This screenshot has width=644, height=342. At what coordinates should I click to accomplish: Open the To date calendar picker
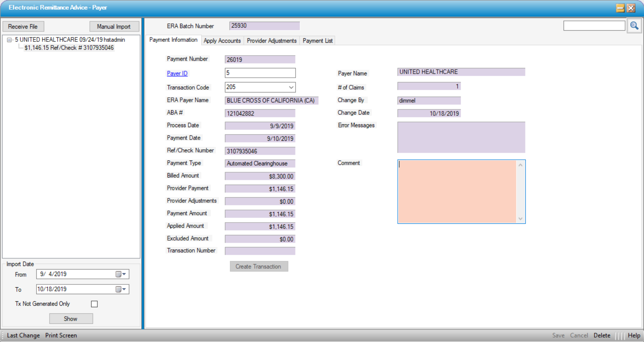coord(121,289)
